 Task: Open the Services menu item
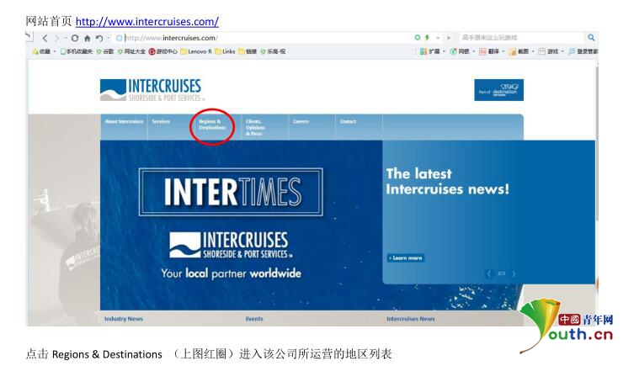coord(161,121)
